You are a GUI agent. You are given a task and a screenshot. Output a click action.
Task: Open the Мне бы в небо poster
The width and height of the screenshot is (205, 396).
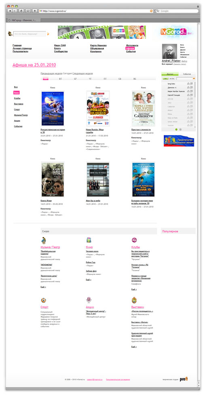(x=98, y=180)
